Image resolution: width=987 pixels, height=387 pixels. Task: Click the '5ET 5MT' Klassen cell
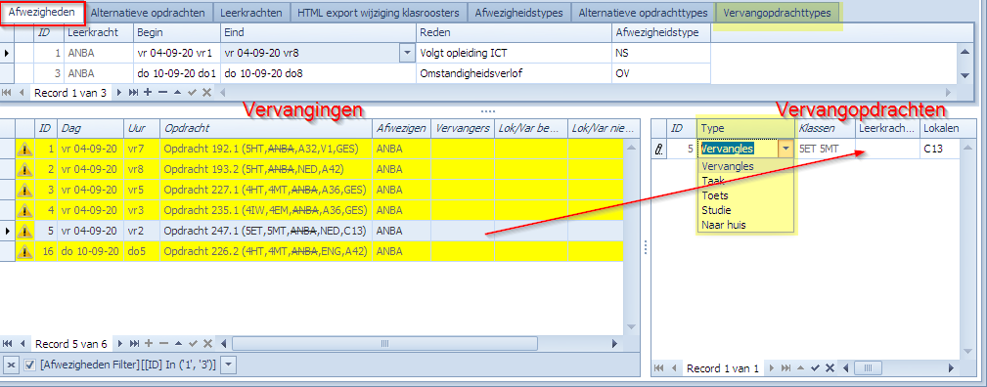coord(826,150)
